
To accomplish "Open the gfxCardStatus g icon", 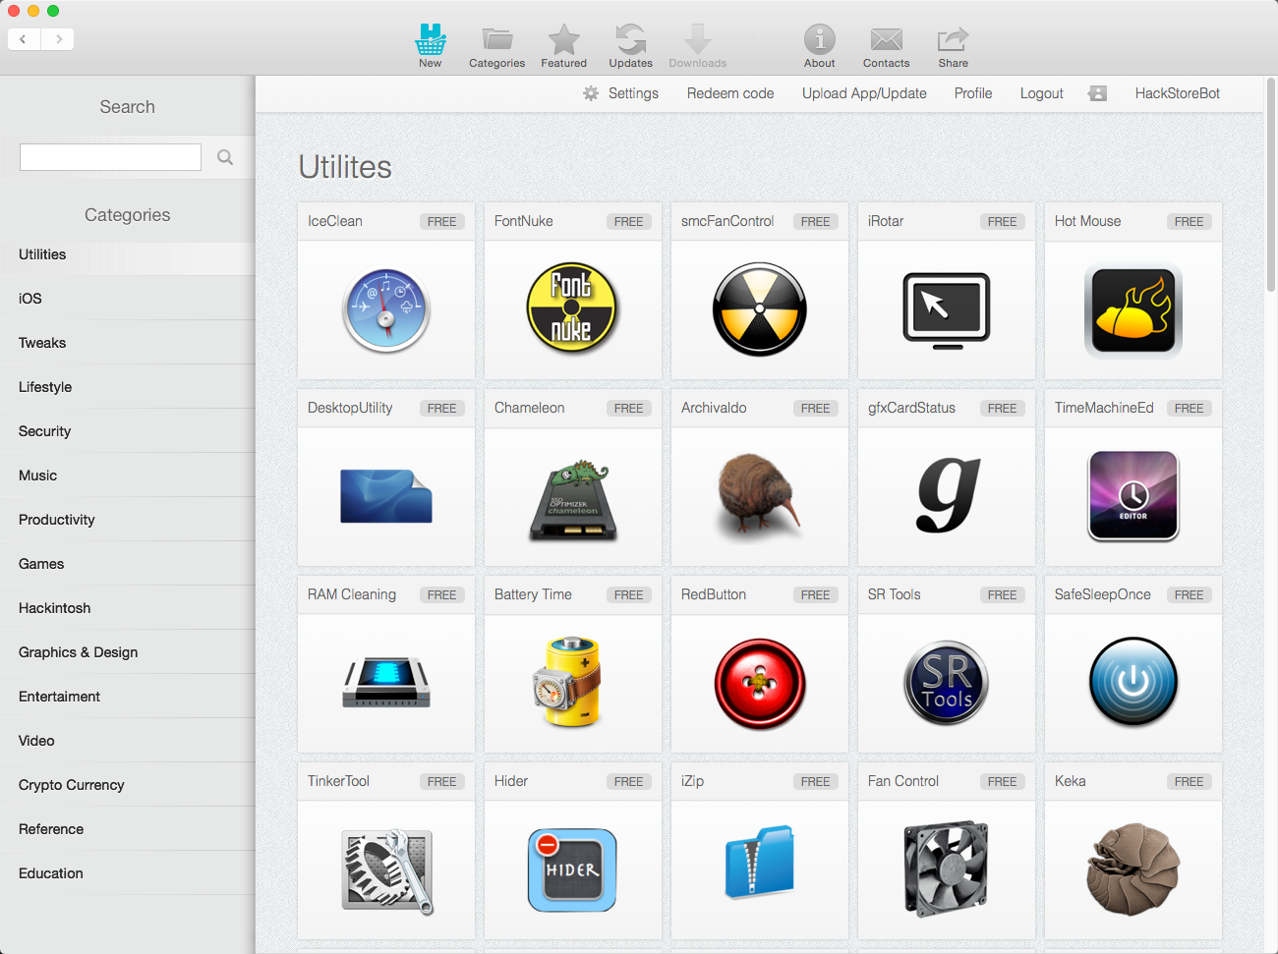I will pos(947,496).
